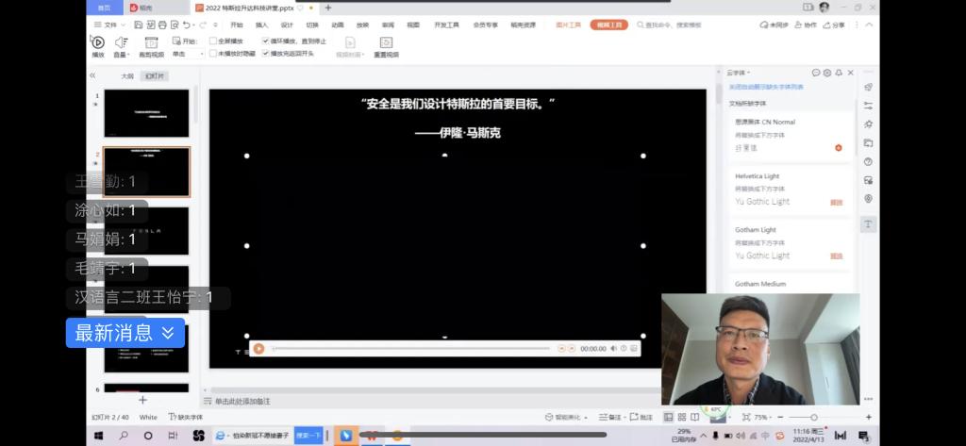Open the 音量 volume control
Viewport: 966px width, 446px height.
tap(121, 46)
